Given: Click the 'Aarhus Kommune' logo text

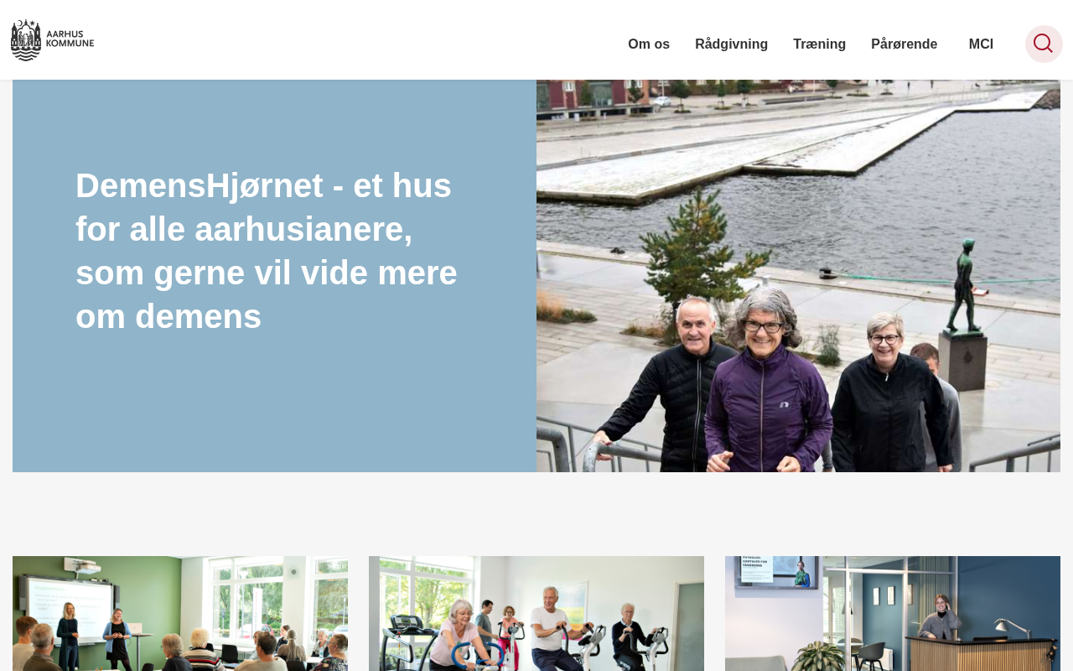Looking at the screenshot, I should 70,39.
